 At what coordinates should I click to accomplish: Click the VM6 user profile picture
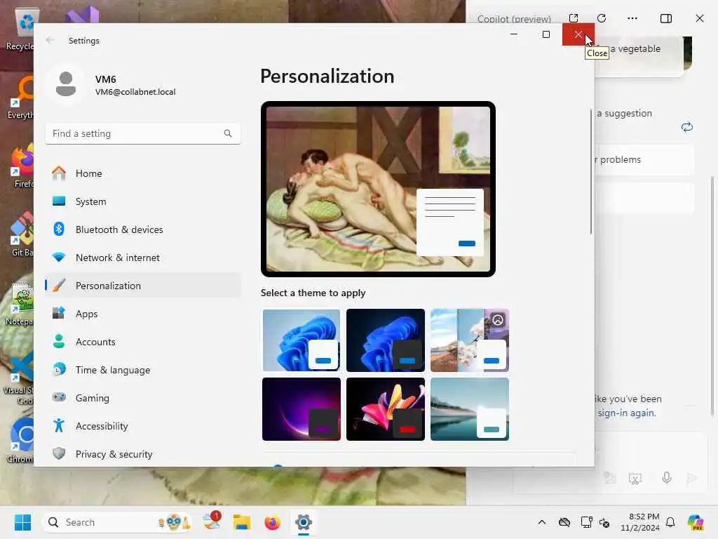(66, 84)
